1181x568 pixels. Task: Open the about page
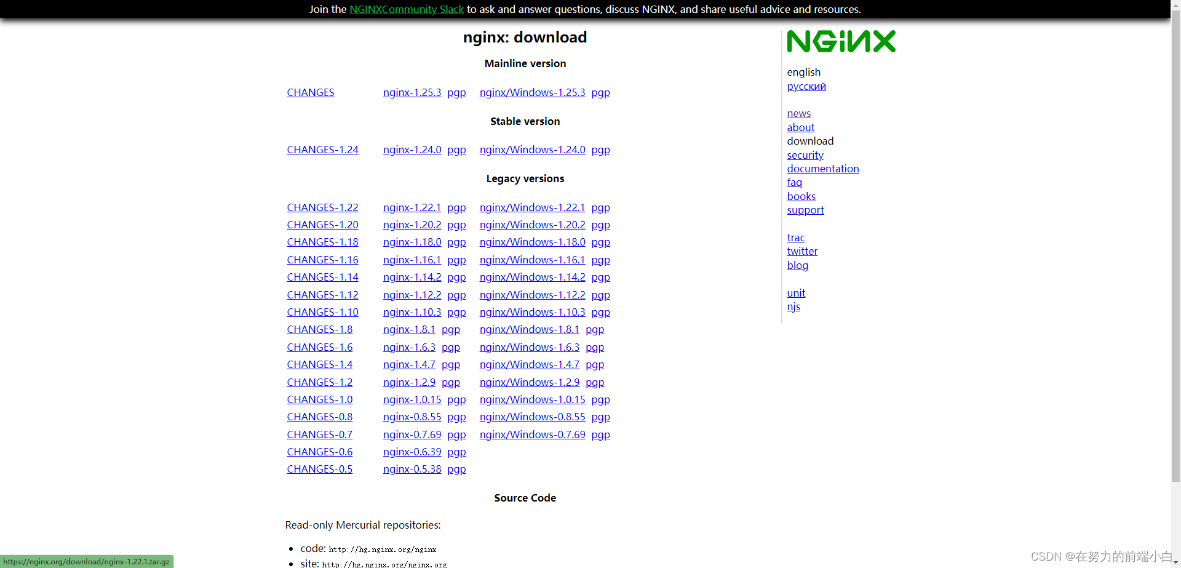point(801,127)
